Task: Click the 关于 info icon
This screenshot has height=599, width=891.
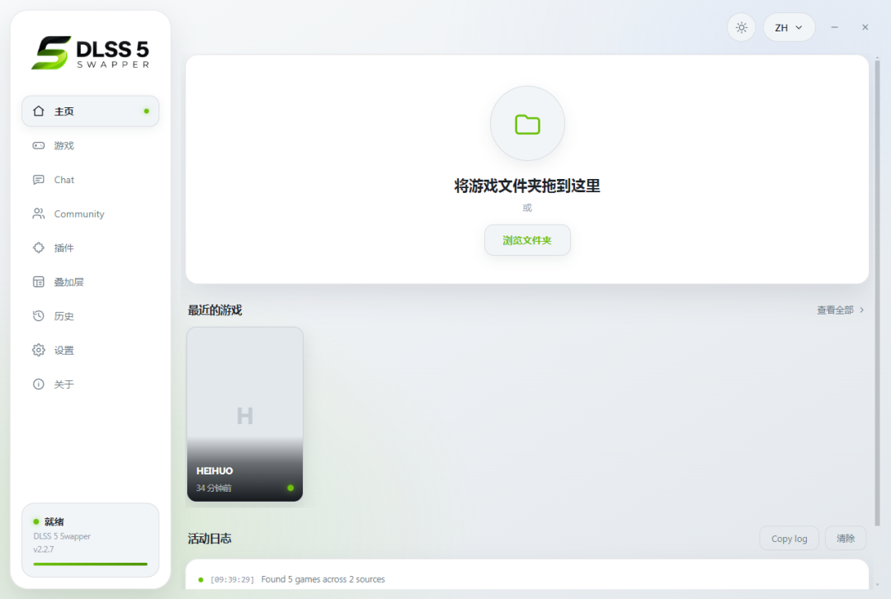Action: point(38,384)
